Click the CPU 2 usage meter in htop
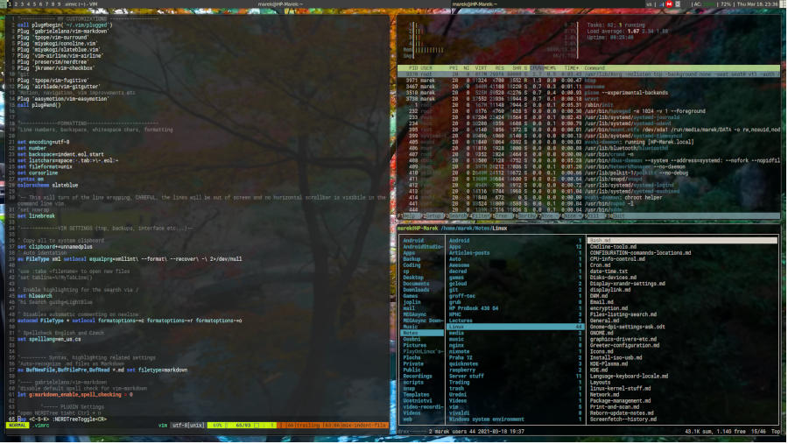This screenshot has width=788, height=444. (x=494, y=31)
